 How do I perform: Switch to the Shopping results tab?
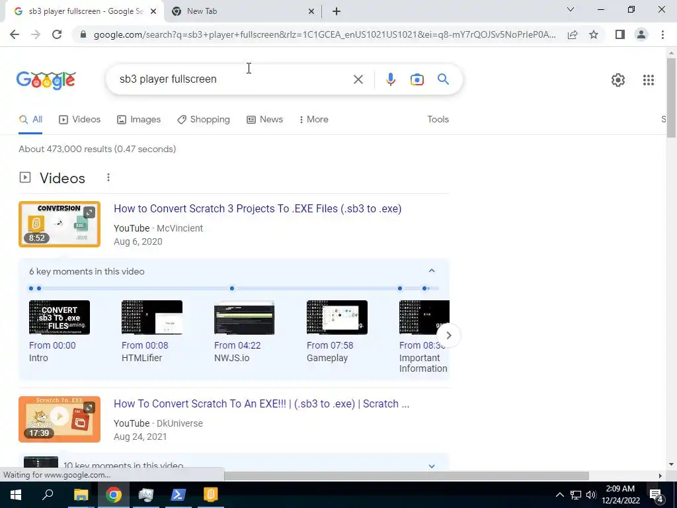tap(204, 120)
